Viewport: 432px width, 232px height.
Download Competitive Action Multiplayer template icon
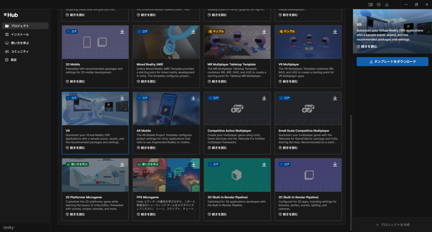pos(264,98)
